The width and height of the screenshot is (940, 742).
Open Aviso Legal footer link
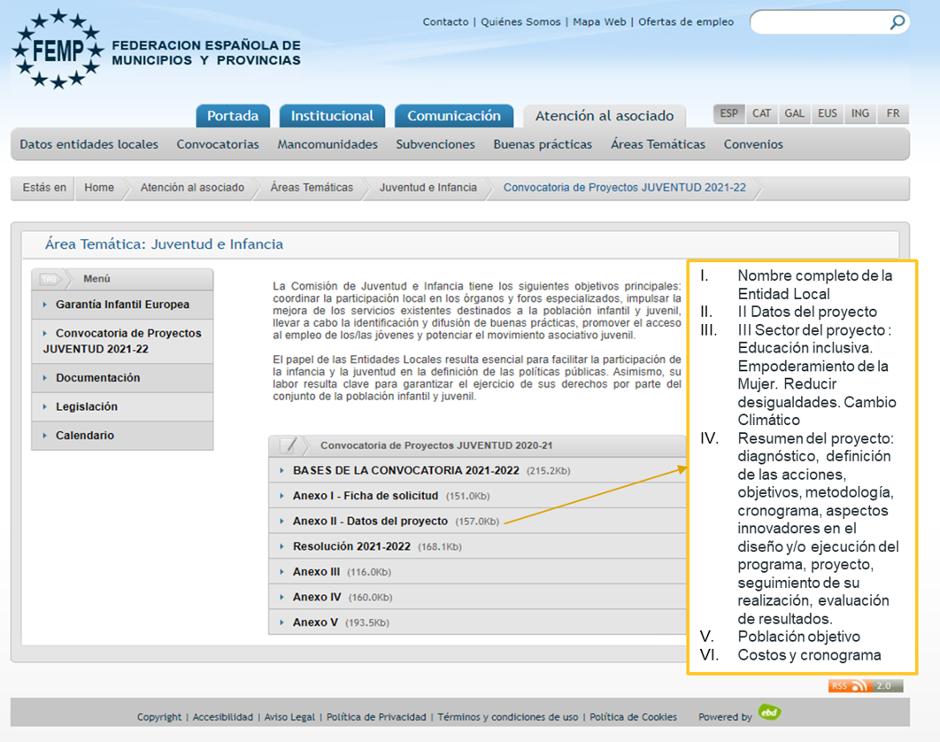click(289, 717)
